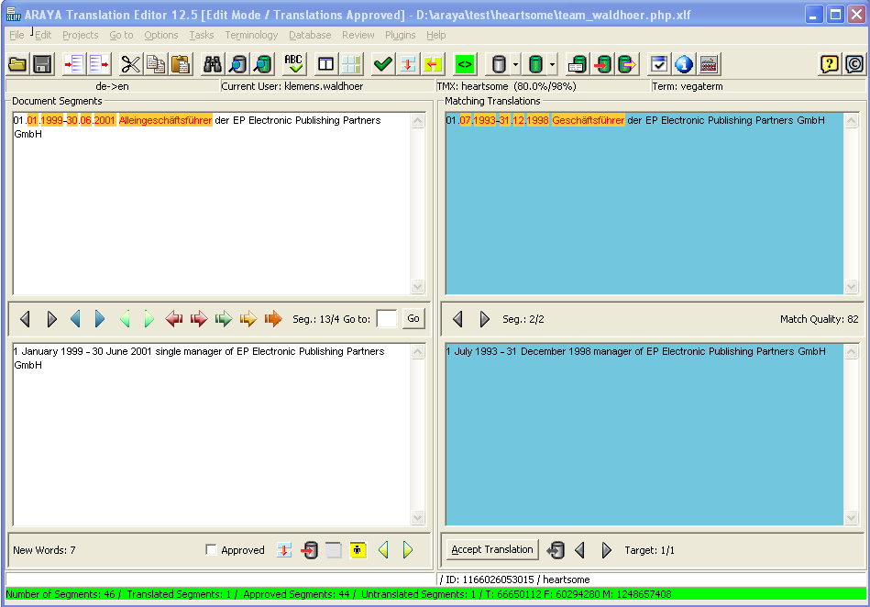Open the Plugins menu
The height and width of the screenshot is (607, 870).
pos(400,35)
